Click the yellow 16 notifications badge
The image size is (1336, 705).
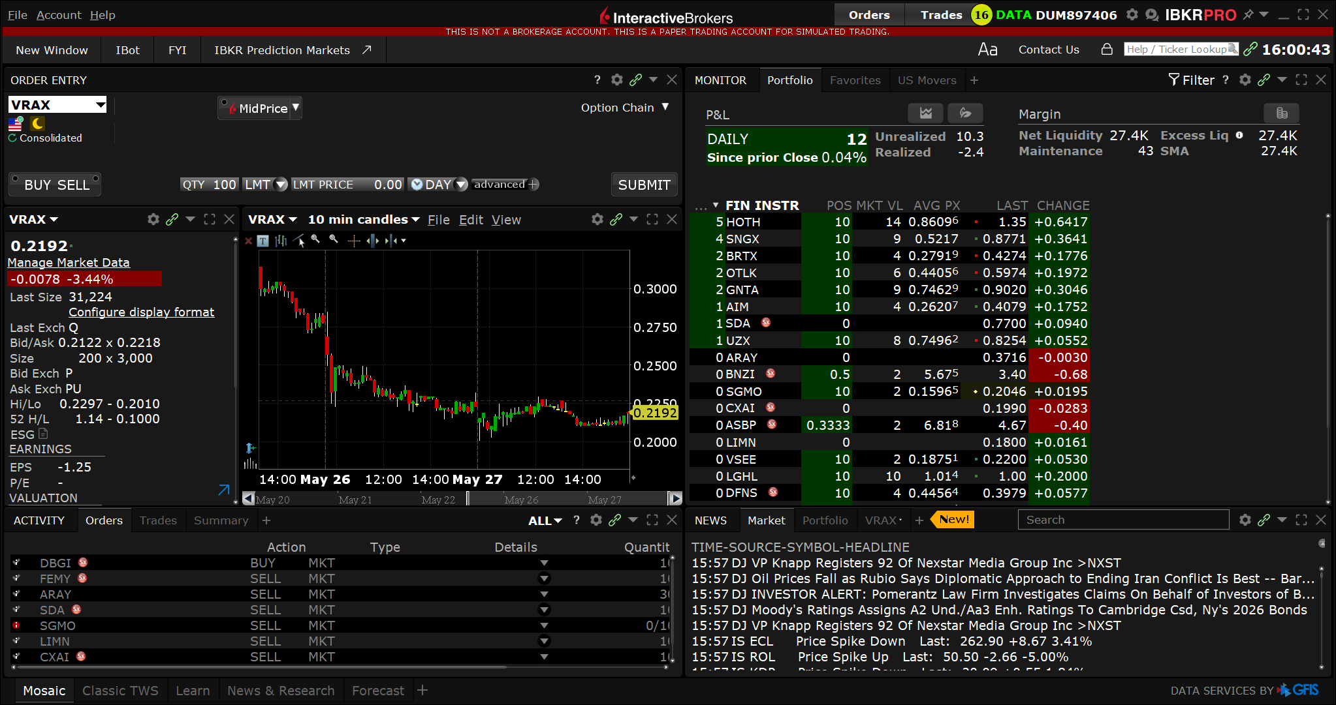click(x=981, y=14)
